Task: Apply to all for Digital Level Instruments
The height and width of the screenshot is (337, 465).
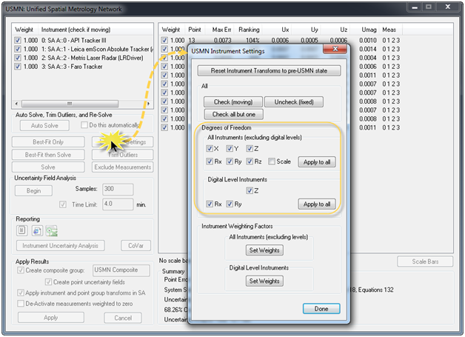Action: pyautogui.click(x=316, y=204)
